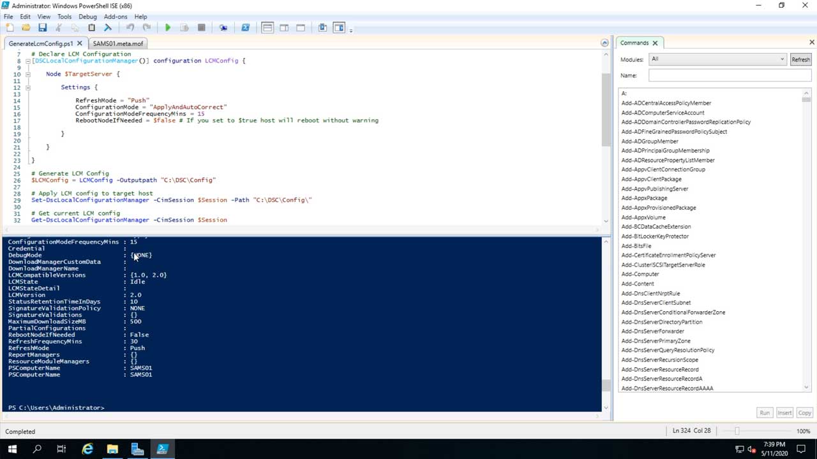Toggle the Show Command Add-on pane
817x459 pixels.
[x=339, y=27]
